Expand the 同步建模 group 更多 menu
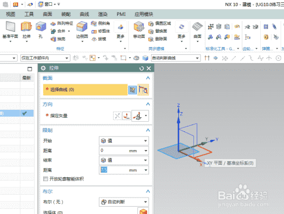The width and height of the screenshot is (284, 214). click(181, 32)
